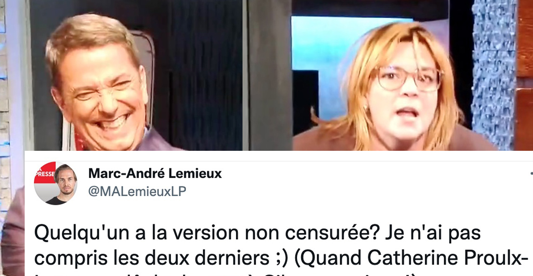Viewport: 533px width, 276px height.
Task: Open Marc-André Lemieux's round profile avatar
Action: pyautogui.click(x=56, y=183)
